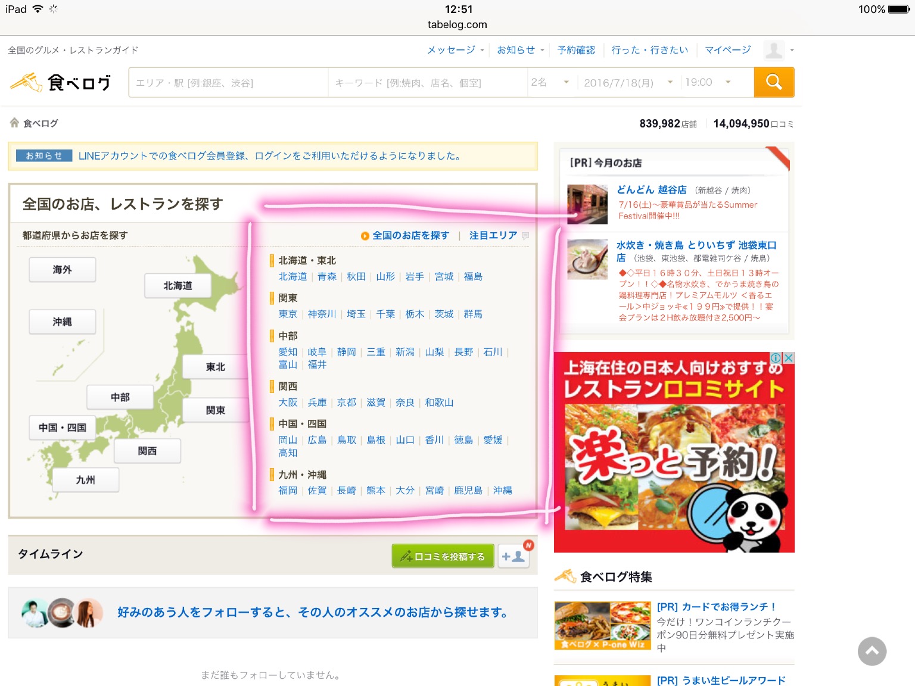This screenshot has width=915, height=686.
Task: Close the Shanghai restaurant ad
Action: coord(789,358)
